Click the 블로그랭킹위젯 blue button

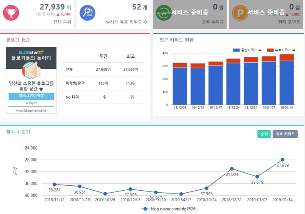[31, 96]
